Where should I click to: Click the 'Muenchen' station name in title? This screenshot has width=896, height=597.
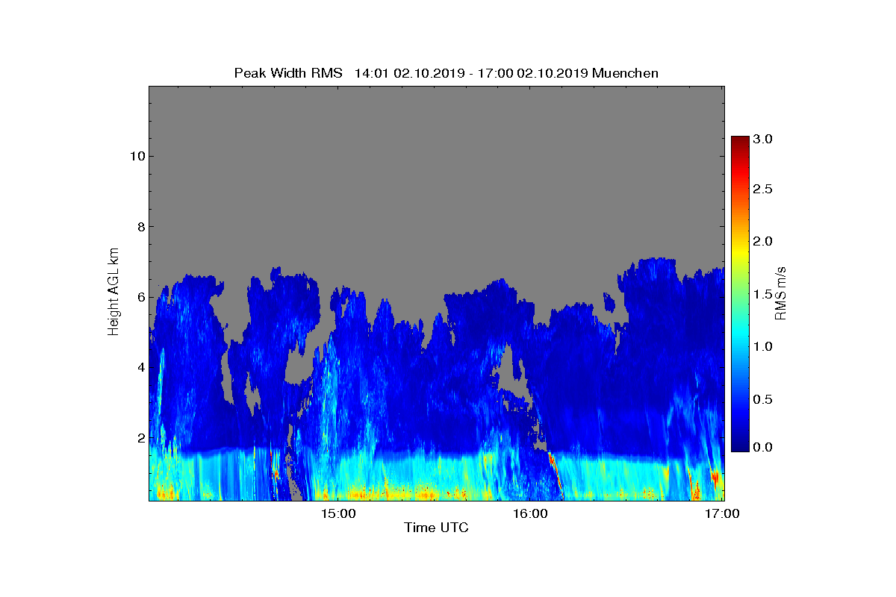point(625,73)
